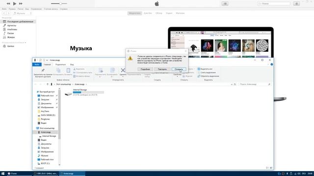Select the Радио tab in iTunes

169,13
